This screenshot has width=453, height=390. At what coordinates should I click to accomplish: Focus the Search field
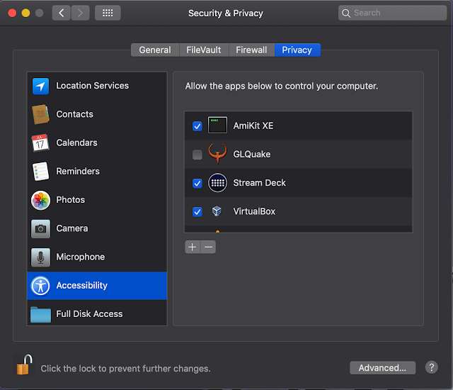392,13
